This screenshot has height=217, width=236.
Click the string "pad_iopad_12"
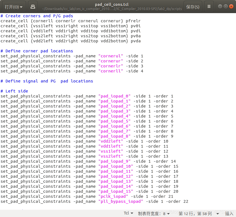click(x=115, y=176)
